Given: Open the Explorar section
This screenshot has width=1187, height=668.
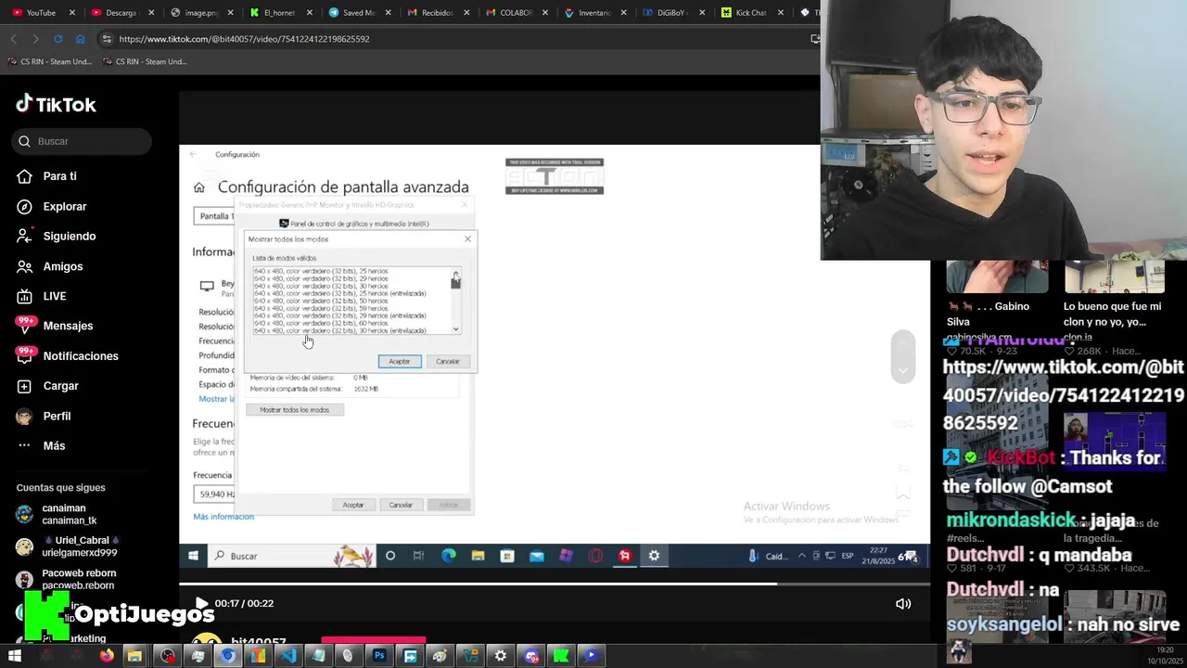Looking at the screenshot, I should [65, 206].
